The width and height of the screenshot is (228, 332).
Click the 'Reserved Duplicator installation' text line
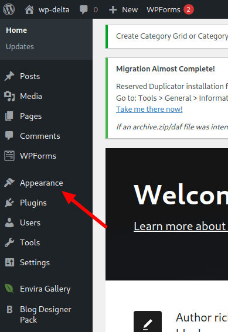[x=172, y=87]
